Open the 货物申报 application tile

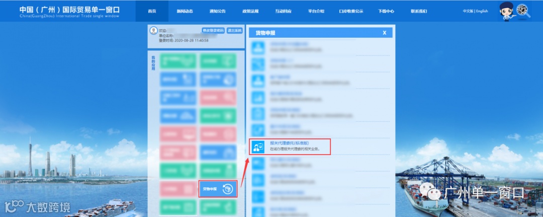click(x=218, y=189)
